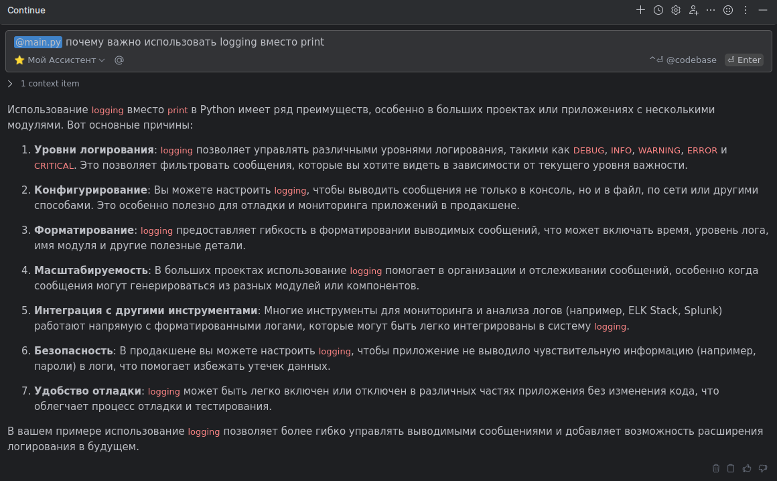
Task: Give the response a thumbs up
Action: tap(747, 468)
